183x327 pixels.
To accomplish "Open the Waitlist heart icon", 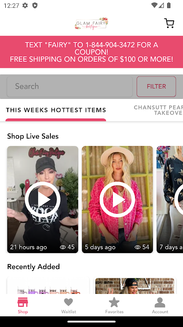I will (x=68, y=302).
